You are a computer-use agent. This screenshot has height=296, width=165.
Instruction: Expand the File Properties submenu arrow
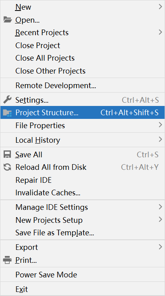click(x=160, y=125)
